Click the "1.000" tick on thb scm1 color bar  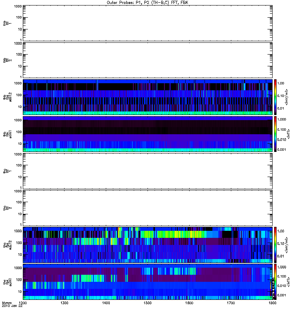click(x=282, y=119)
